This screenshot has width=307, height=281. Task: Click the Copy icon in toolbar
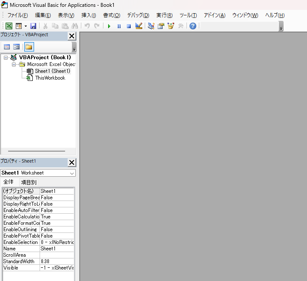pos(55,26)
